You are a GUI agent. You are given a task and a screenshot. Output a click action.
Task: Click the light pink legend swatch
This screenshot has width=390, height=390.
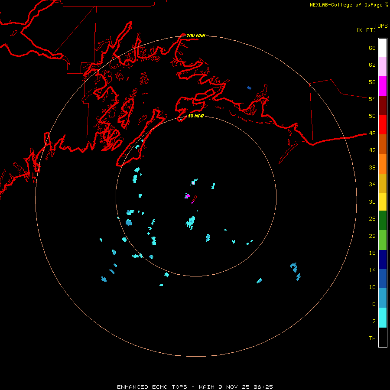click(x=383, y=67)
